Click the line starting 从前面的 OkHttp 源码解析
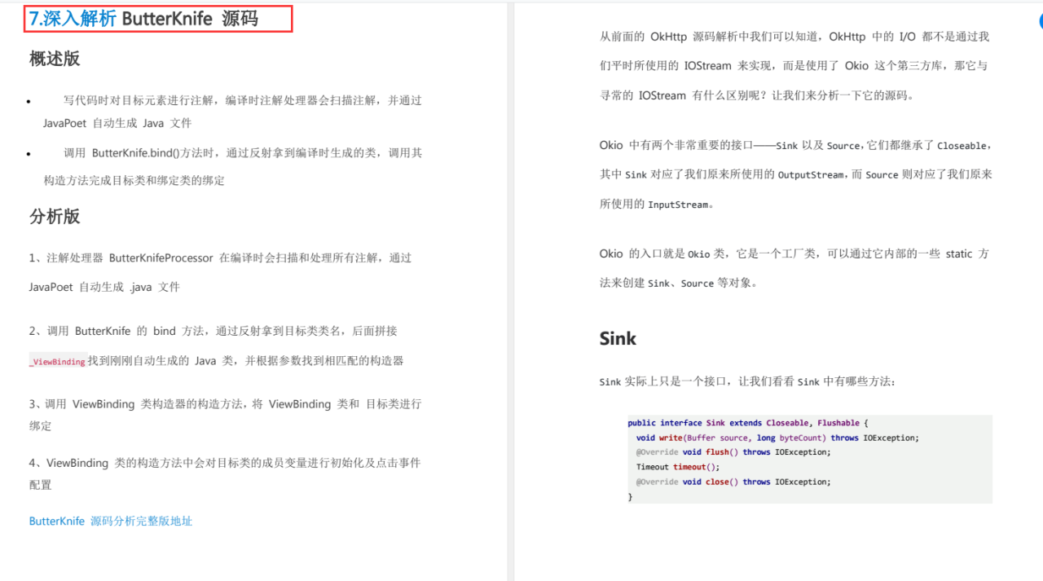 click(x=794, y=37)
